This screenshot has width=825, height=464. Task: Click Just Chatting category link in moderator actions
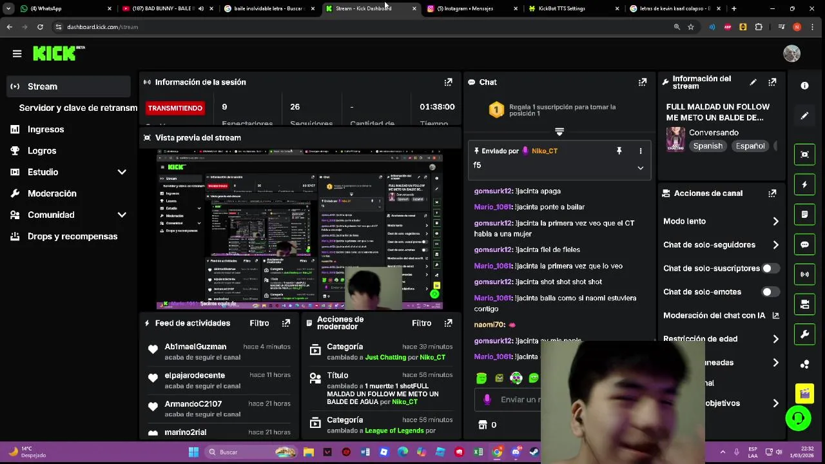point(385,357)
